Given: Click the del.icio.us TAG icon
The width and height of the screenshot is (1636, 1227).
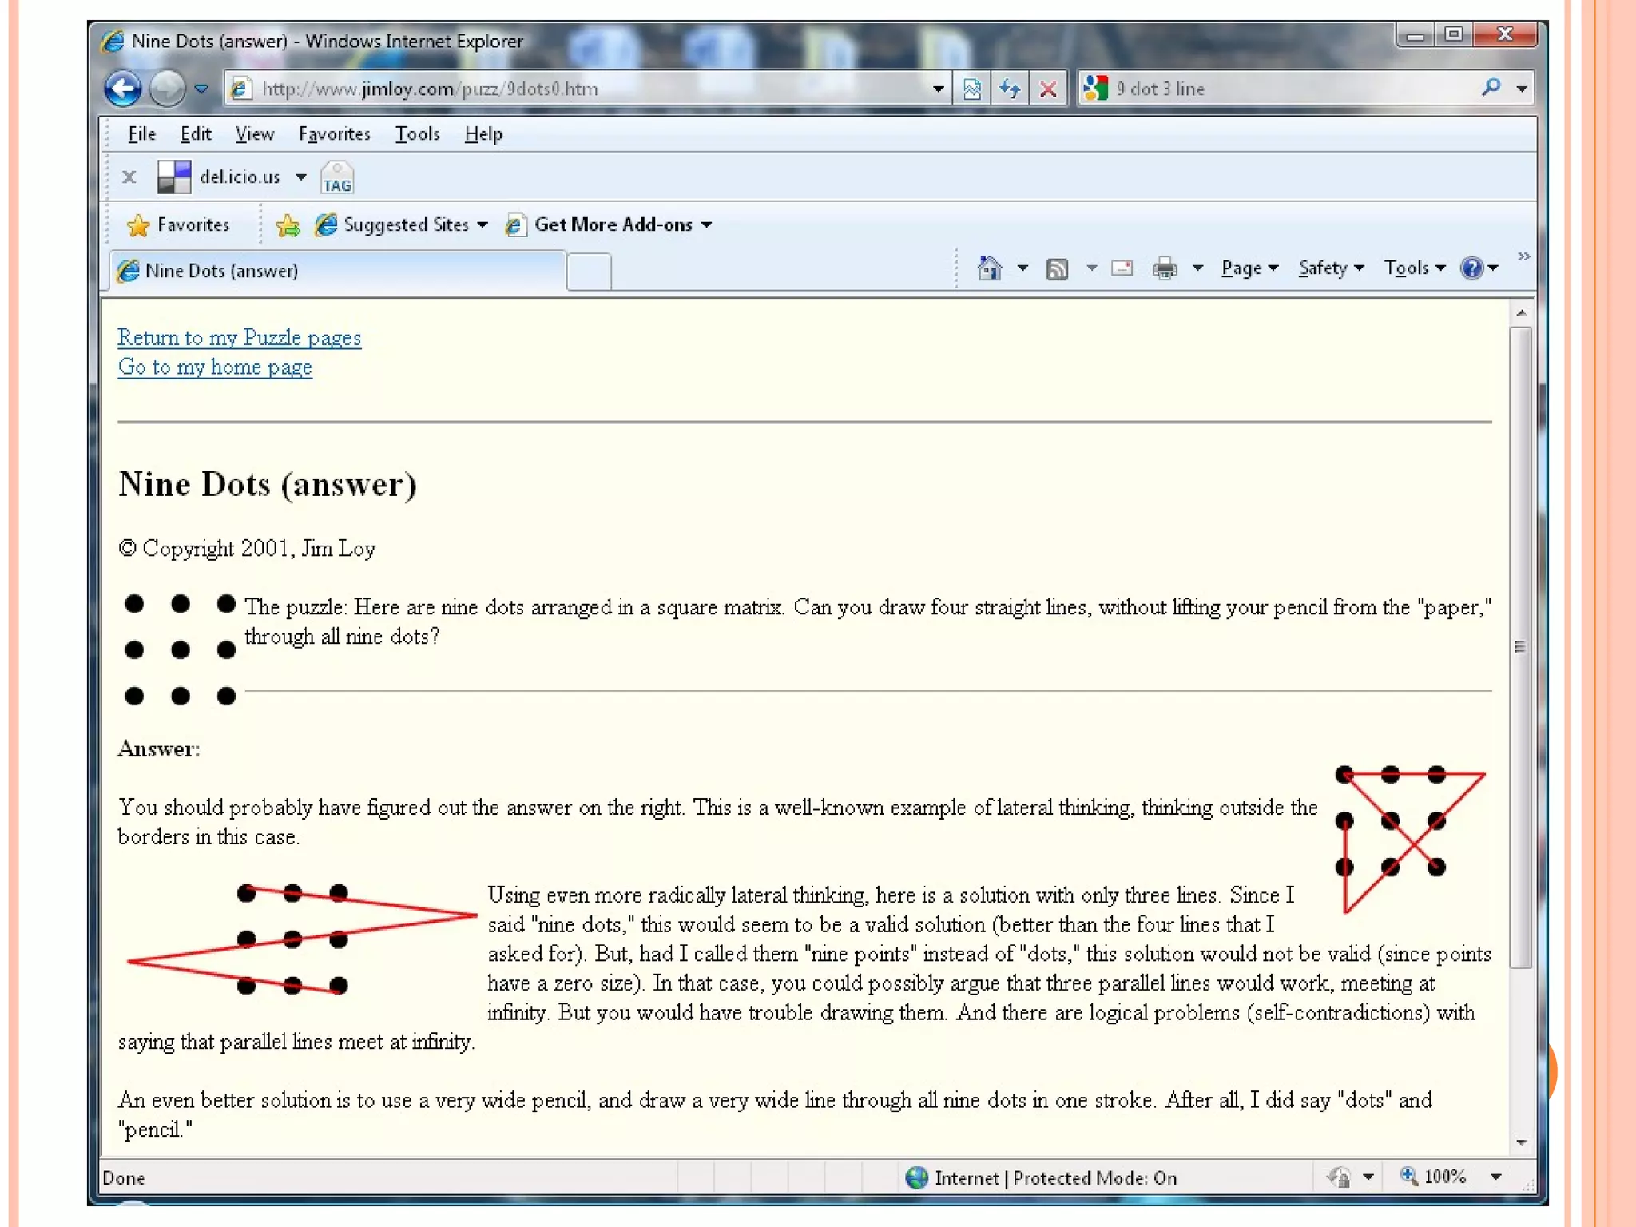Looking at the screenshot, I should click(x=336, y=178).
